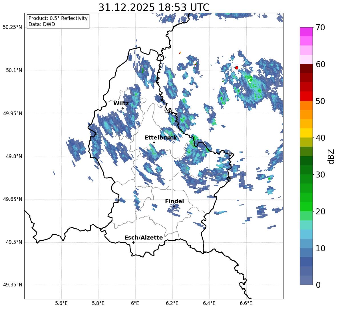Select the bottom-most slate blue colorbar swatch
Viewport: 338px width, 309px height.
point(306,280)
